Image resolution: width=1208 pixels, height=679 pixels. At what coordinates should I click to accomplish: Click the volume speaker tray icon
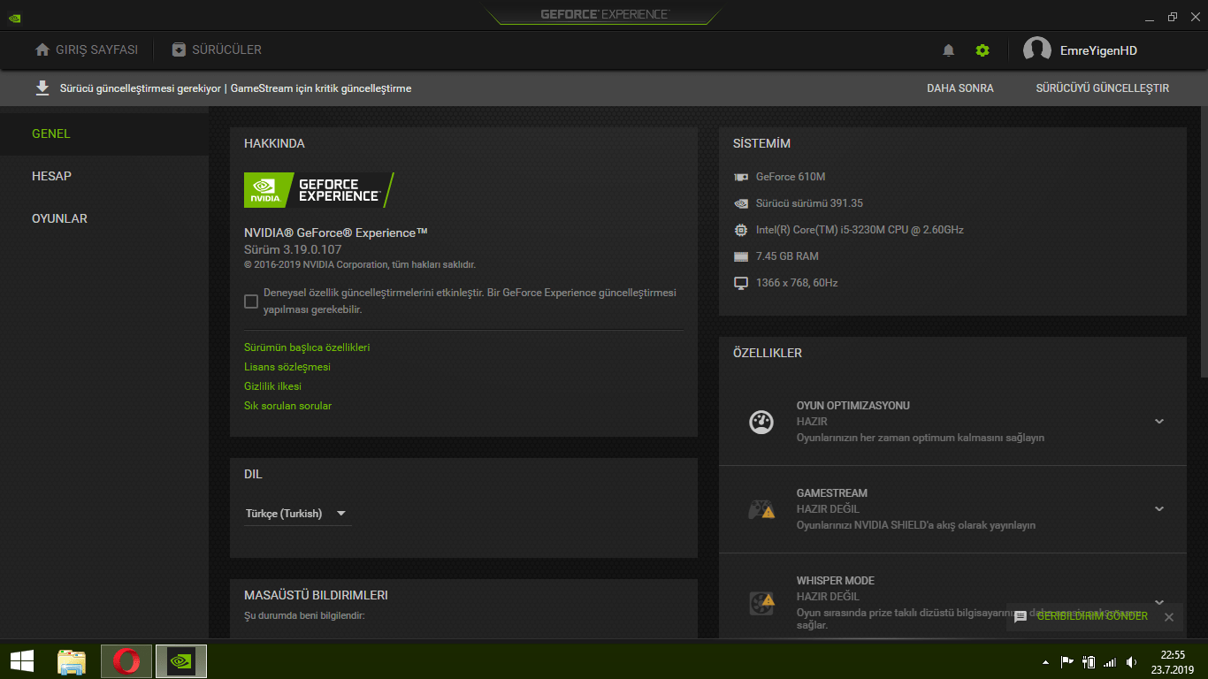pyautogui.click(x=1132, y=661)
